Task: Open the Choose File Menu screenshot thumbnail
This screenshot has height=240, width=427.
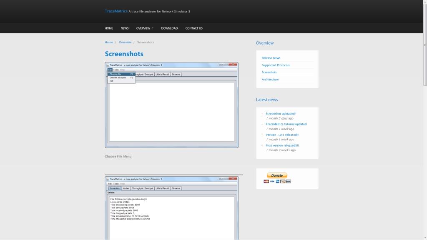Action: click(x=171, y=105)
